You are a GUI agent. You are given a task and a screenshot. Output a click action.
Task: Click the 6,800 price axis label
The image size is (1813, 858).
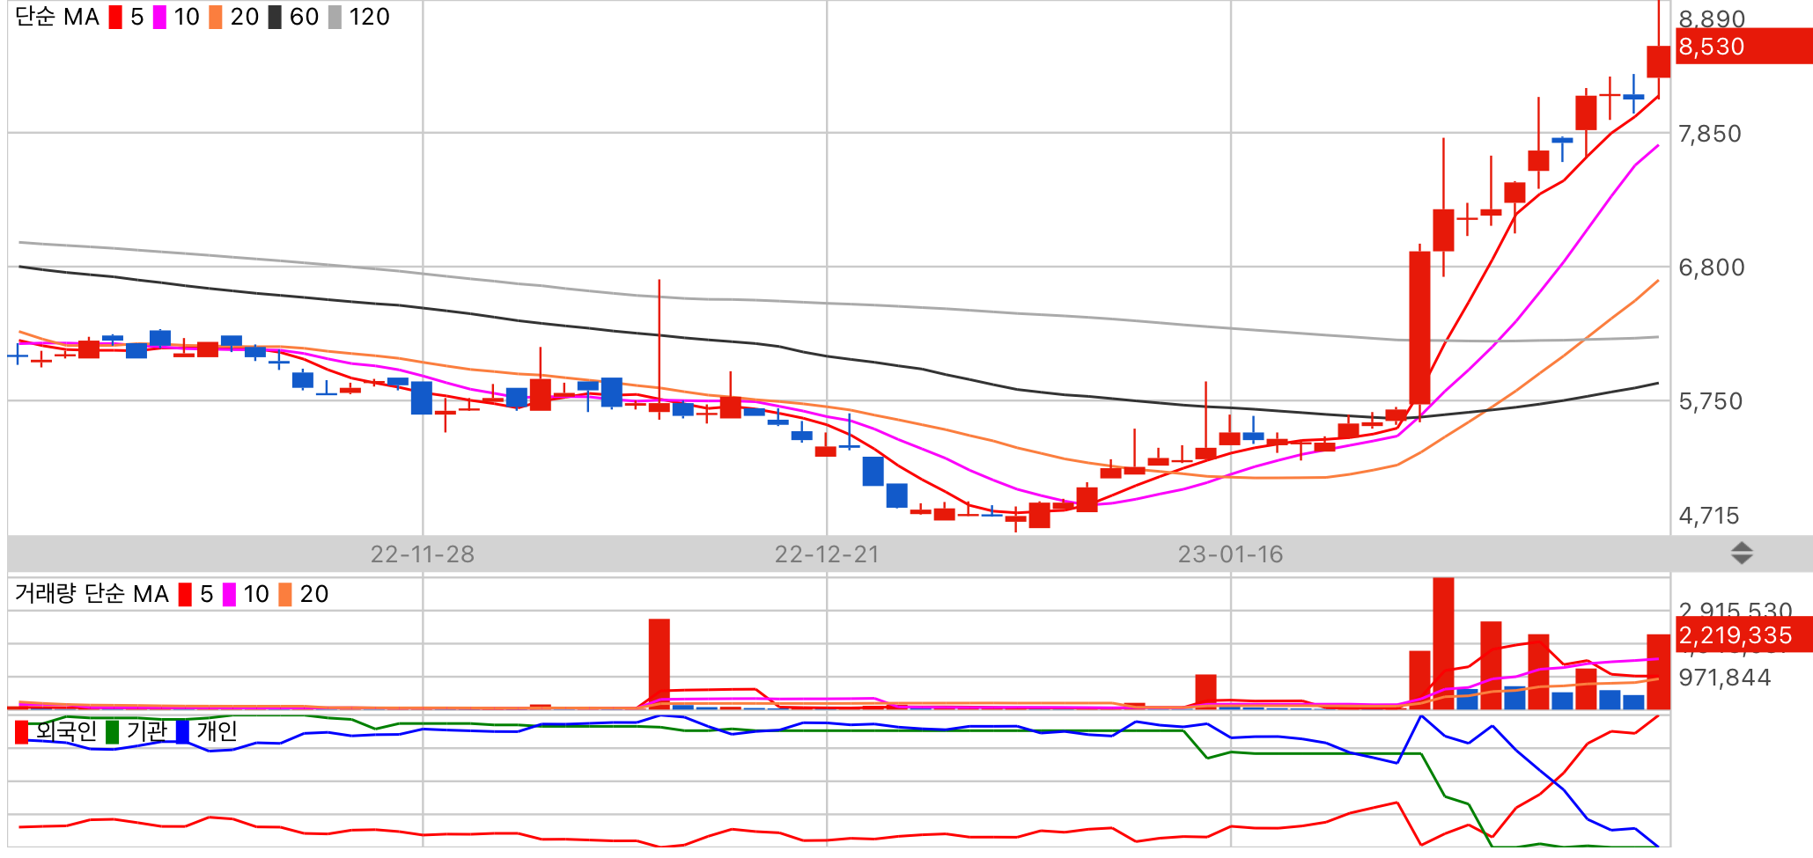pos(1712,268)
